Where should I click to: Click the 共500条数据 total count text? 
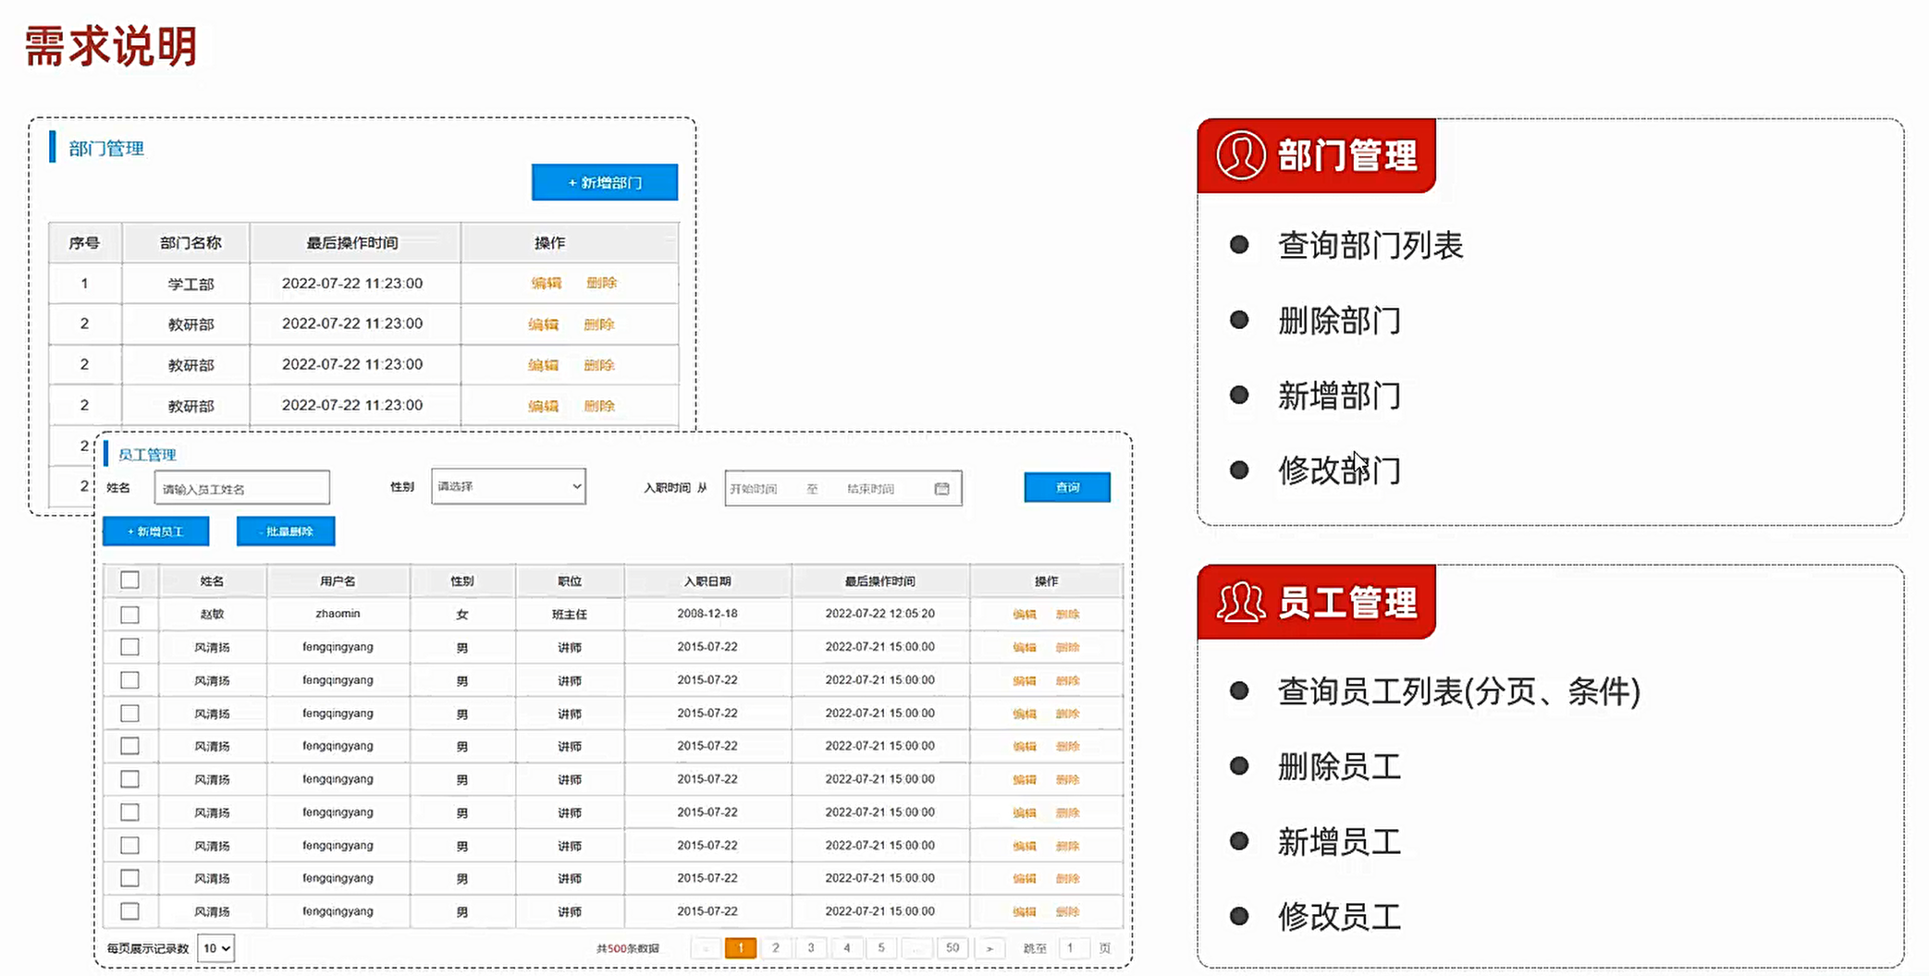point(628,948)
